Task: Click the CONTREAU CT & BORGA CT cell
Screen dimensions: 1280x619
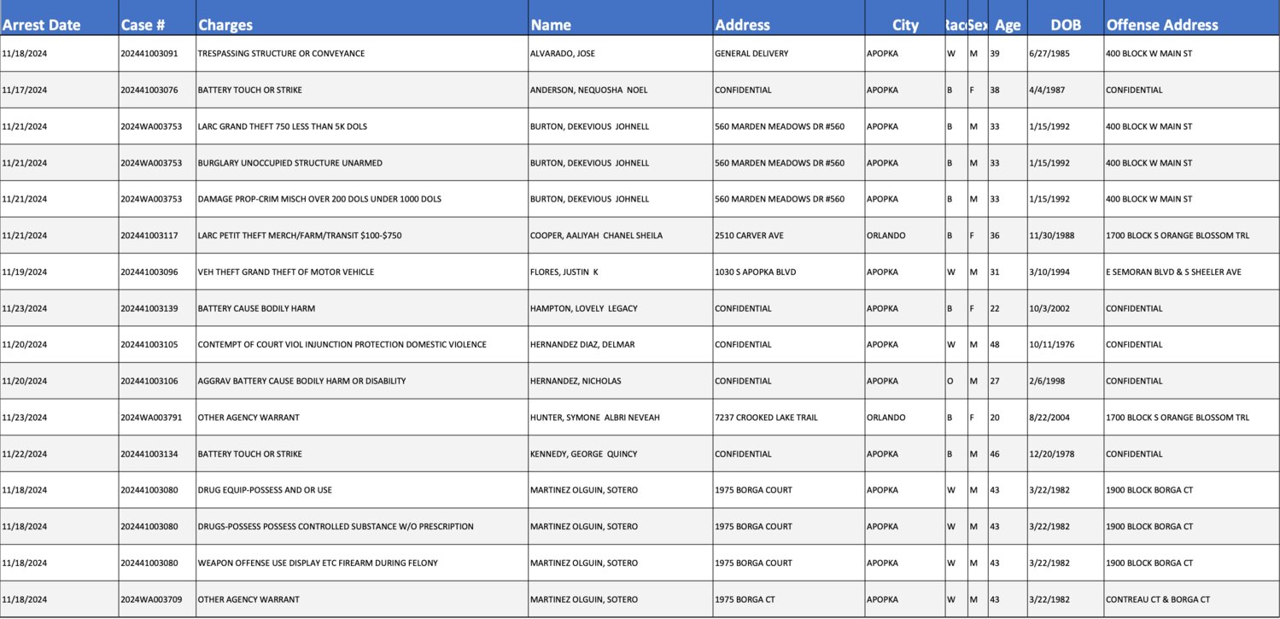Action: pyautogui.click(x=1191, y=599)
